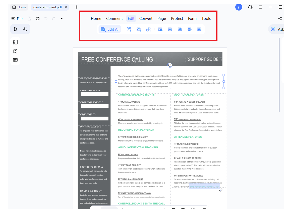Click the 5* TURN RECORDING ON & OFF text

click(x=133, y=137)
